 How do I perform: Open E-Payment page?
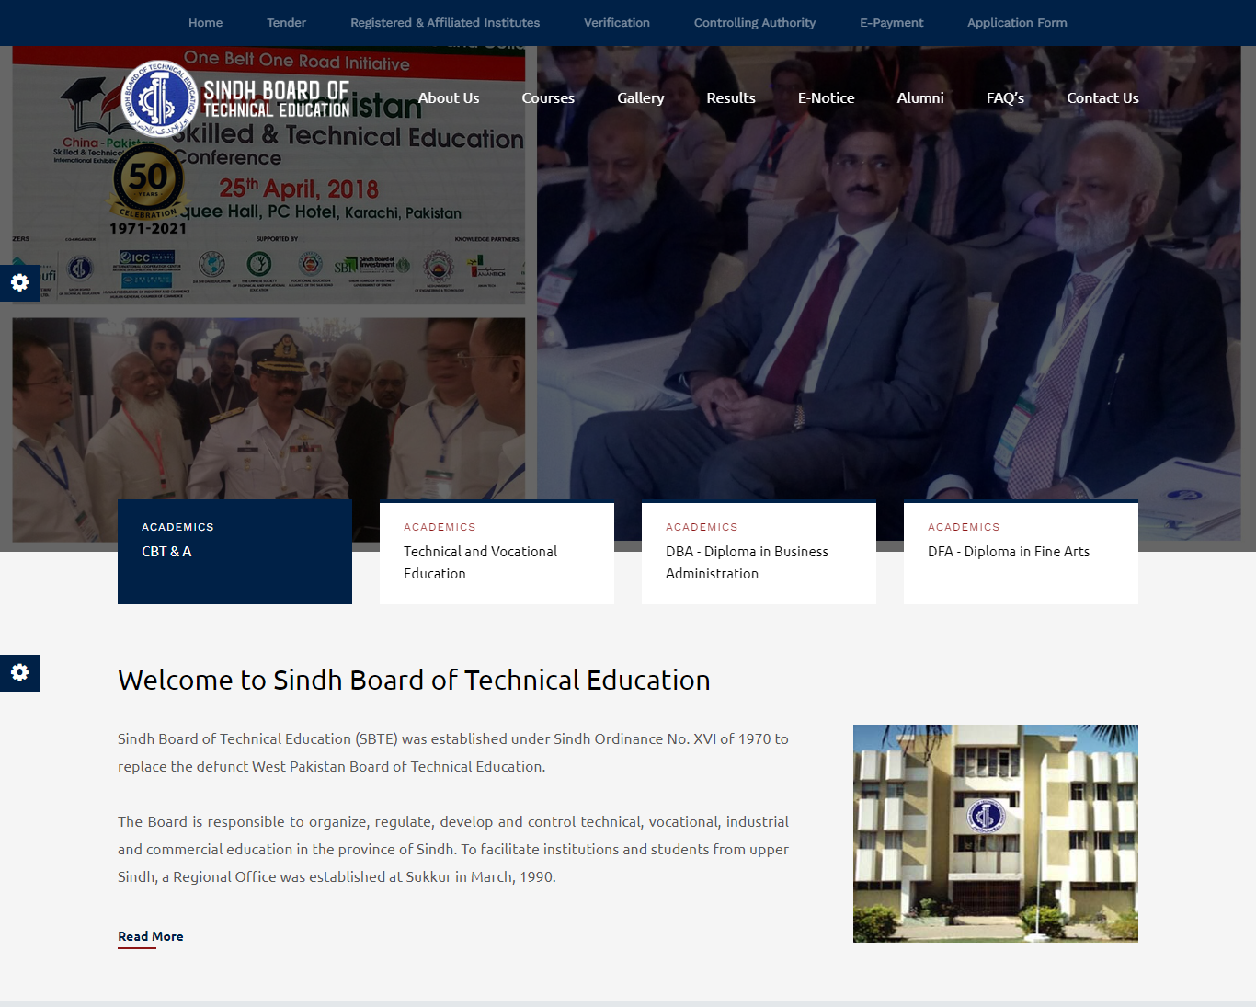(x=892, y=23)
